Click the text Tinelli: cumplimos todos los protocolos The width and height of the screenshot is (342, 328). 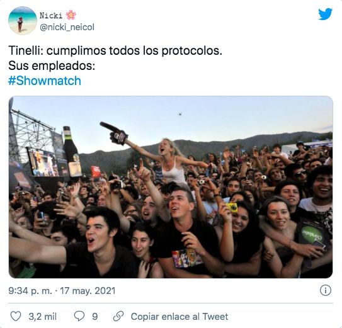tap(115, 51)
